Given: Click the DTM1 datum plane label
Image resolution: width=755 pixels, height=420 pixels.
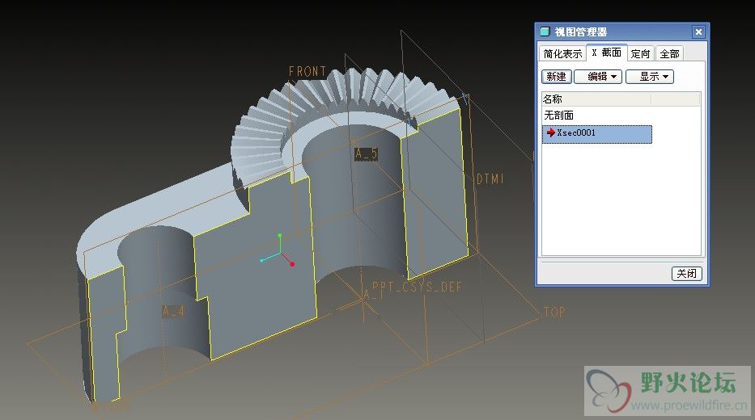Looking at the screenshot, I should tap(490, 179).
